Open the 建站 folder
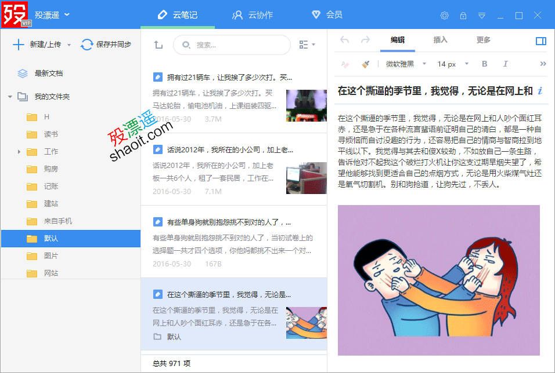The image size is (555, 373). (x=51, y=203)
